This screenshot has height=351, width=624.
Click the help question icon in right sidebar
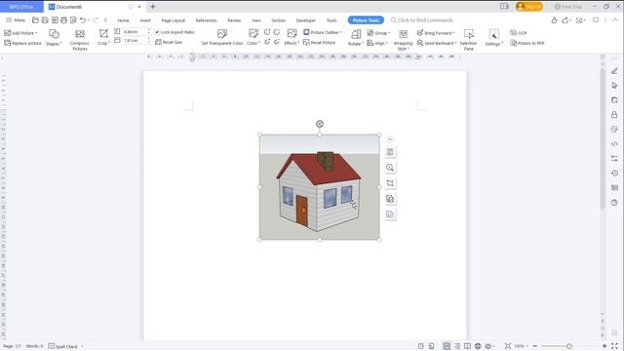pos(614,203)
